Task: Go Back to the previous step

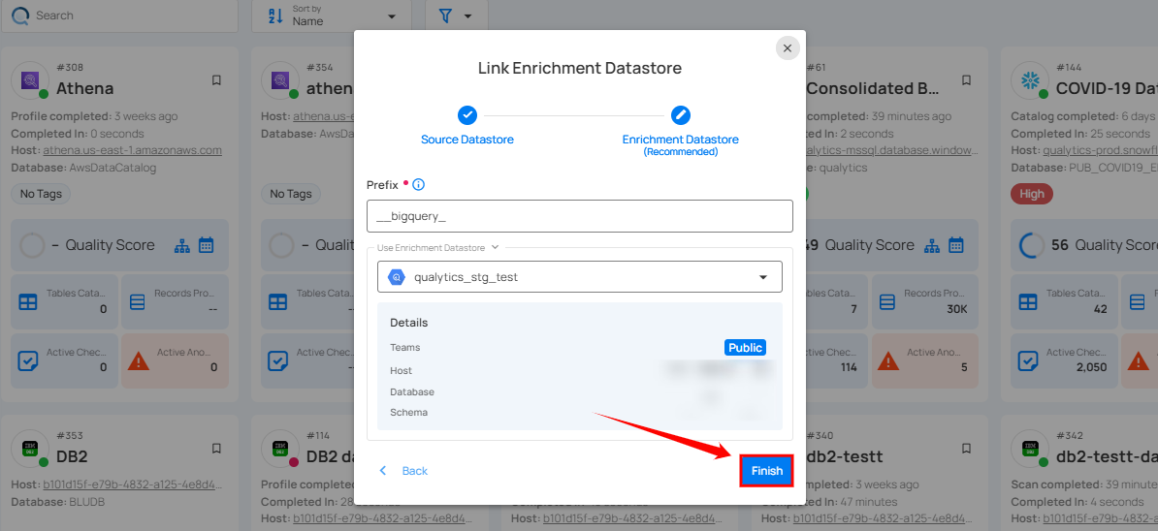Action: [x=403, y=471]
